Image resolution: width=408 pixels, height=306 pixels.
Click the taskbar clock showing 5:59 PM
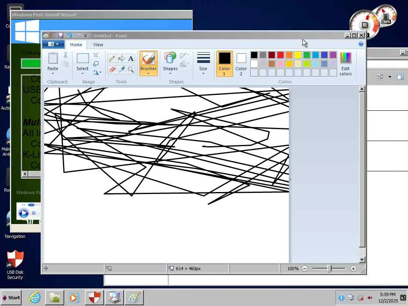click(x=388, y=297)
